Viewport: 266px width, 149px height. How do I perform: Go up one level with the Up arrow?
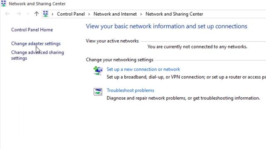click(37, 14)
